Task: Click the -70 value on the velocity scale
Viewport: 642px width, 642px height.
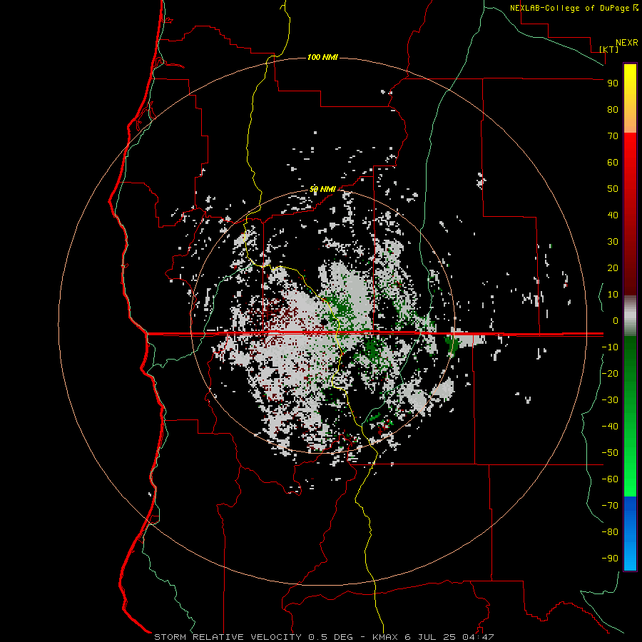Action: [x=610, y=506]
